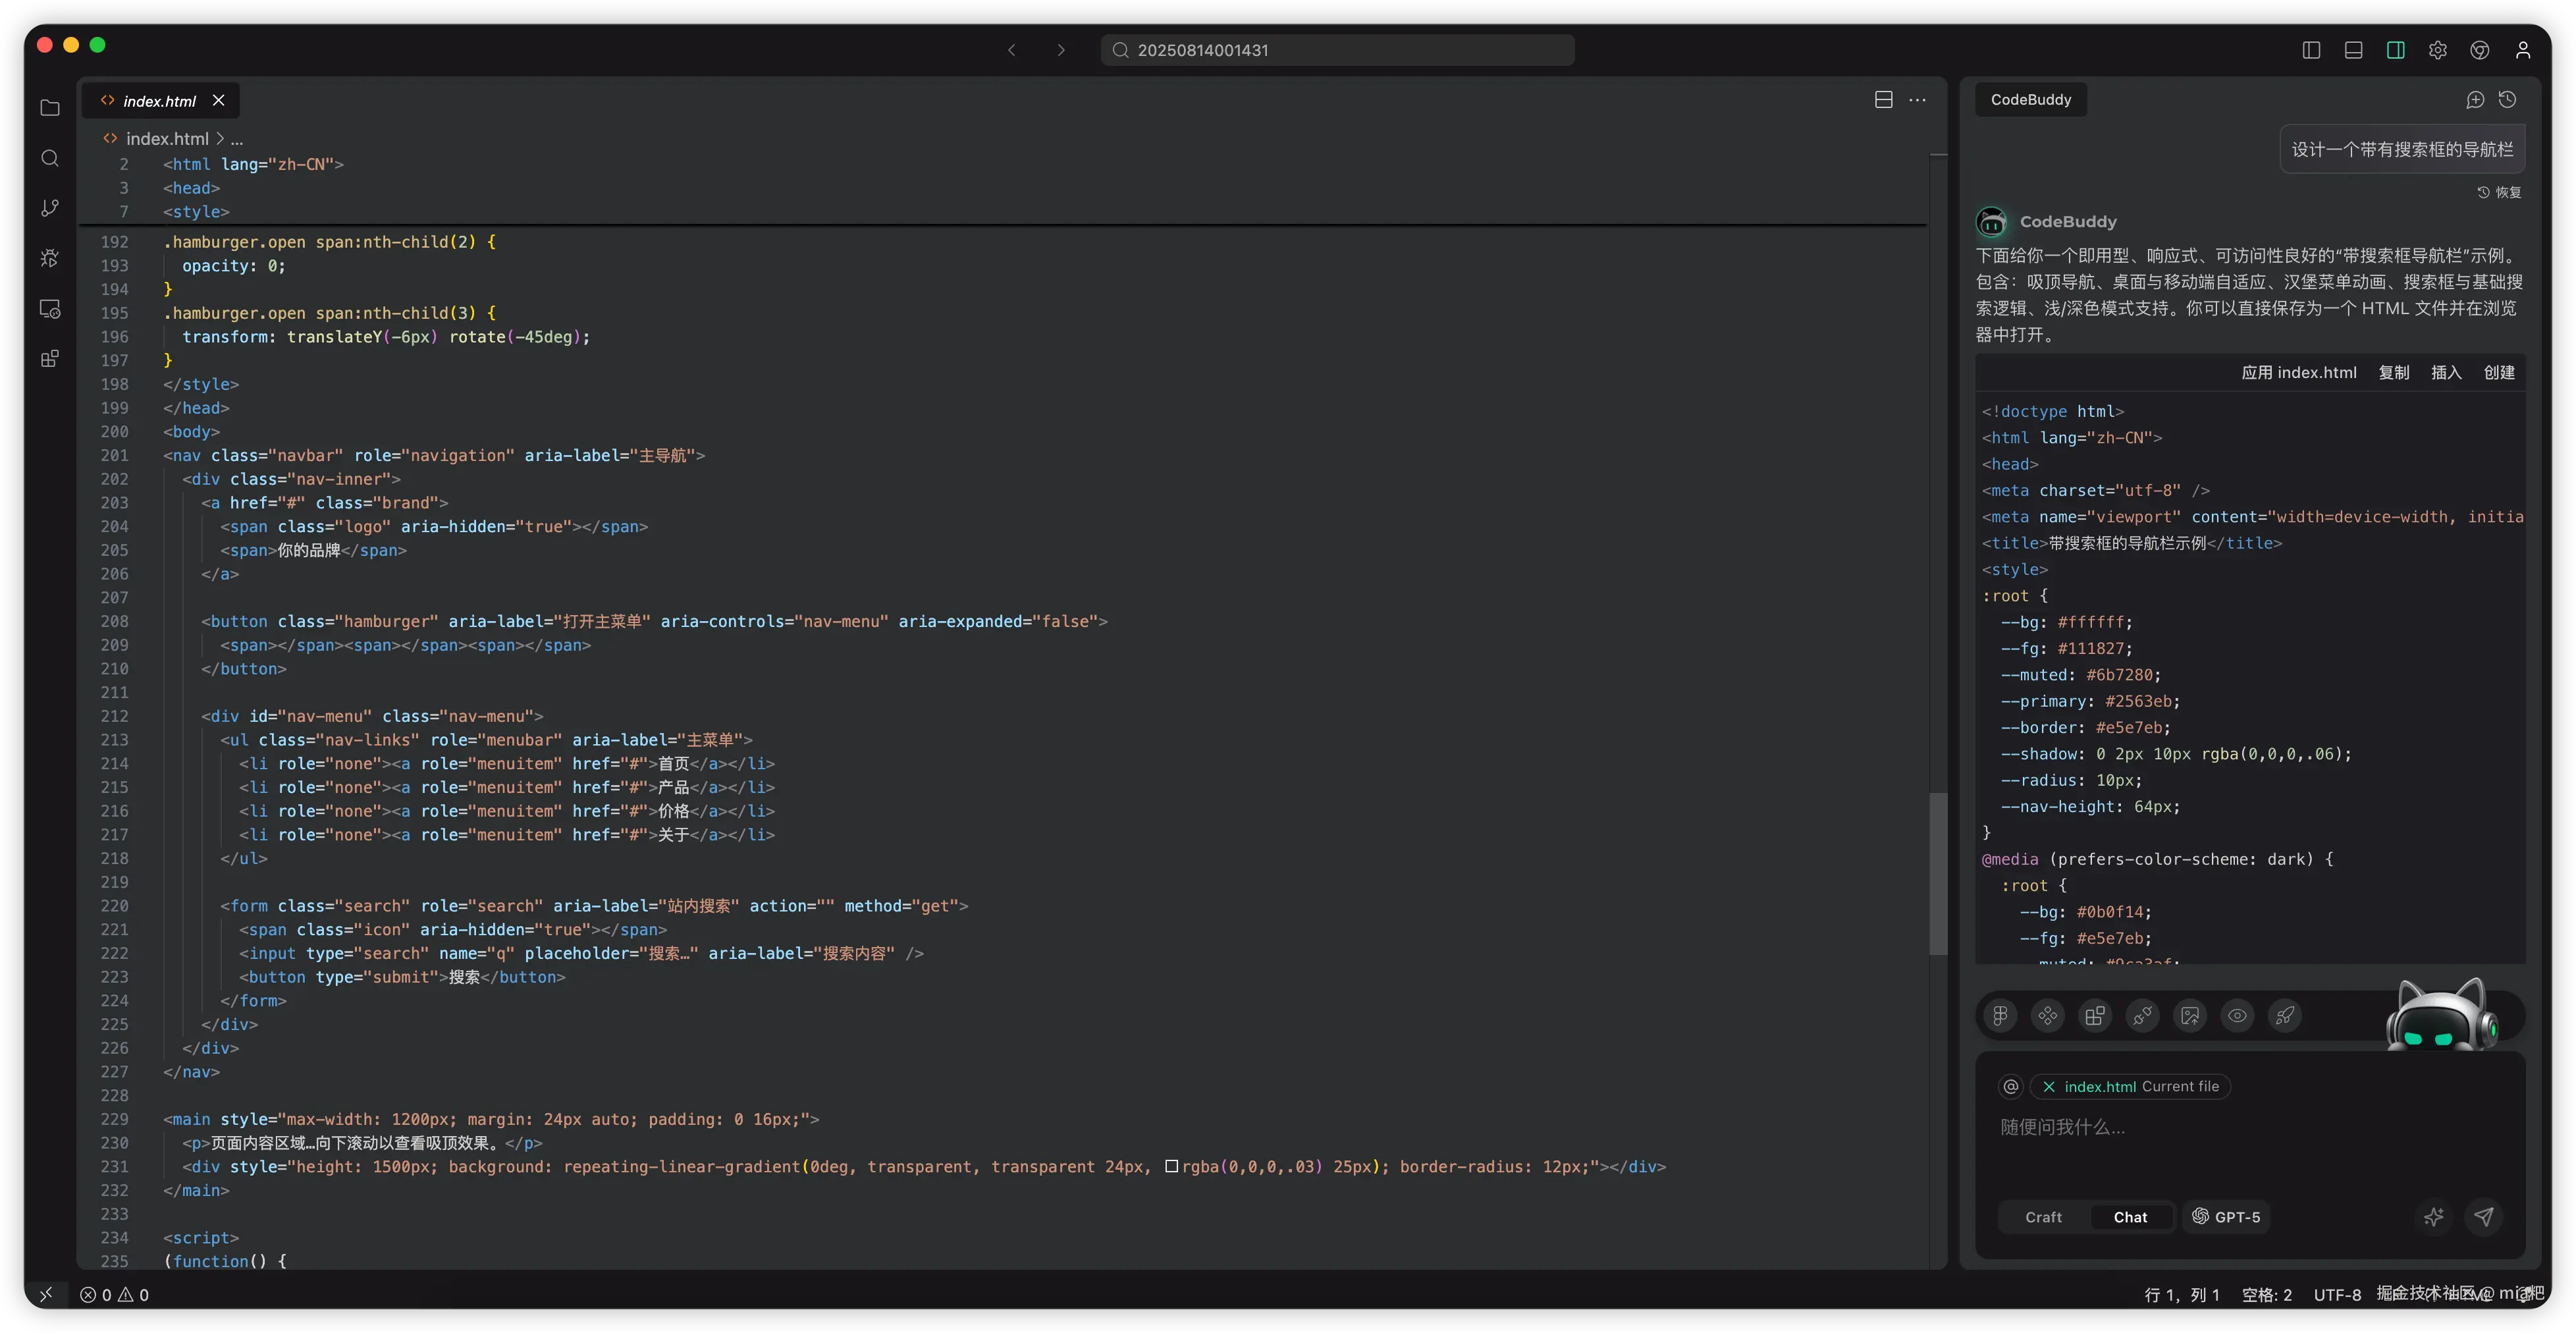The height and width of the screenshot is (1333, 2576).
Task: Open the Extensions icon in activity bar
Action: tap(50, 359)
